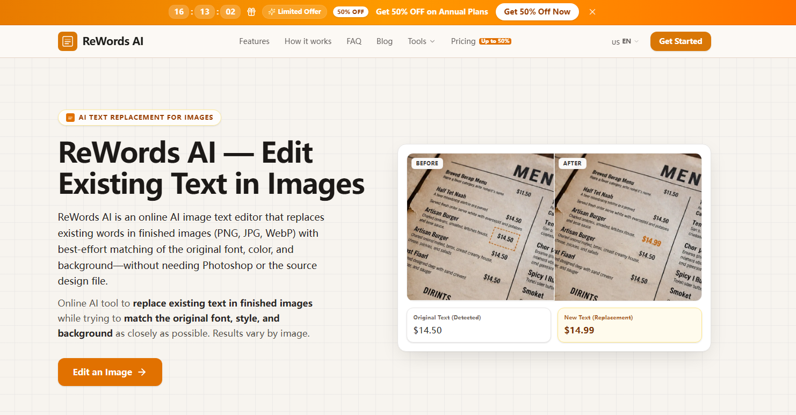Click the BEFORE label on the menu image
796x415 pixels.
(427, 163)
